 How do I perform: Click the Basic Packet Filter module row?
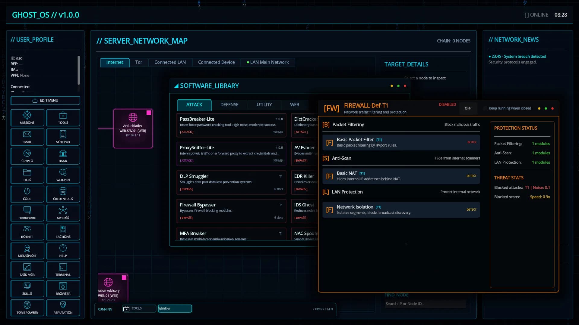pos(401,142)
